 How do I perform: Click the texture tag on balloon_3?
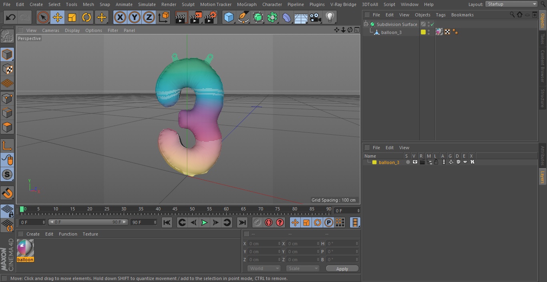coord(440,32)
